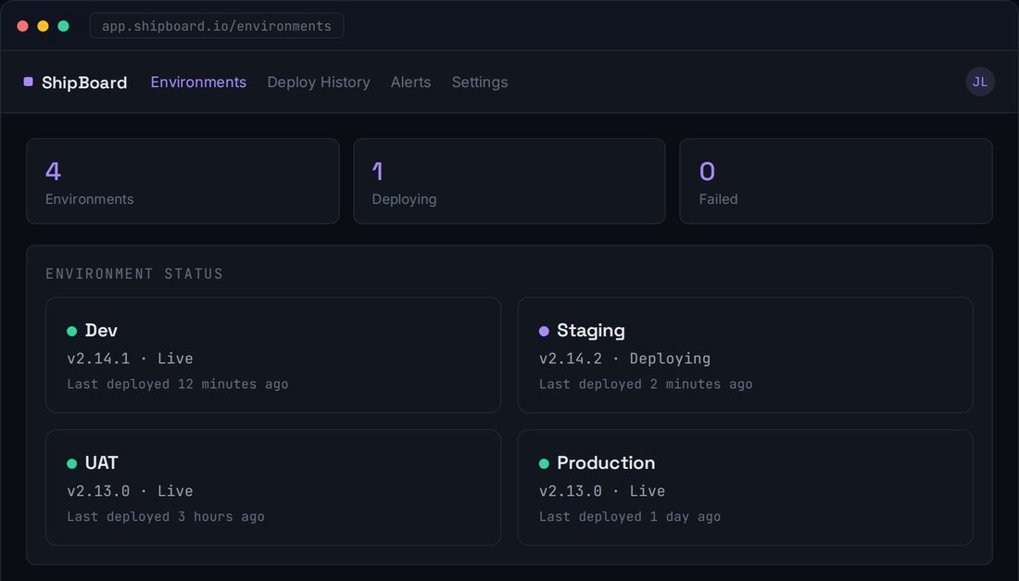Open the Staging environment card
This screenshot has height=581, width=1019.
tap(746, 355)
